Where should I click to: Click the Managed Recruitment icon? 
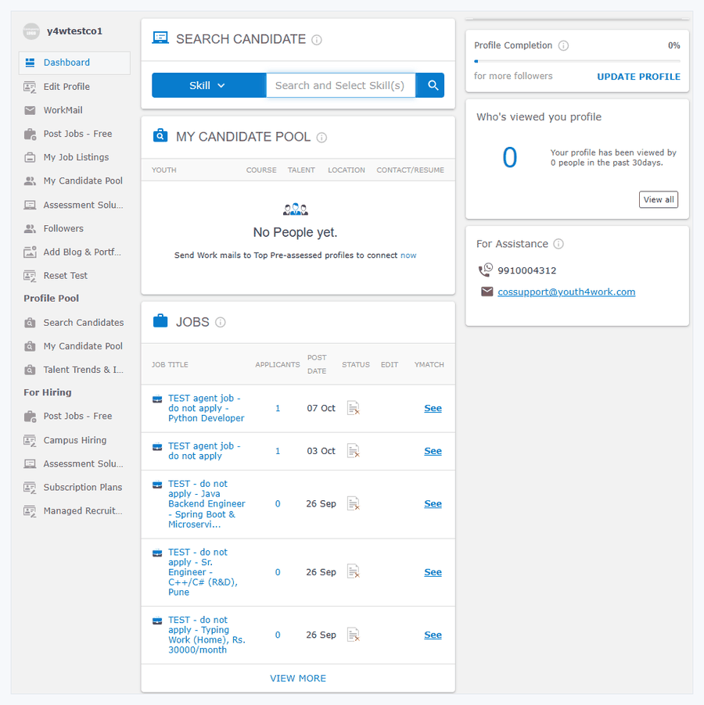[x=31, y=510]
